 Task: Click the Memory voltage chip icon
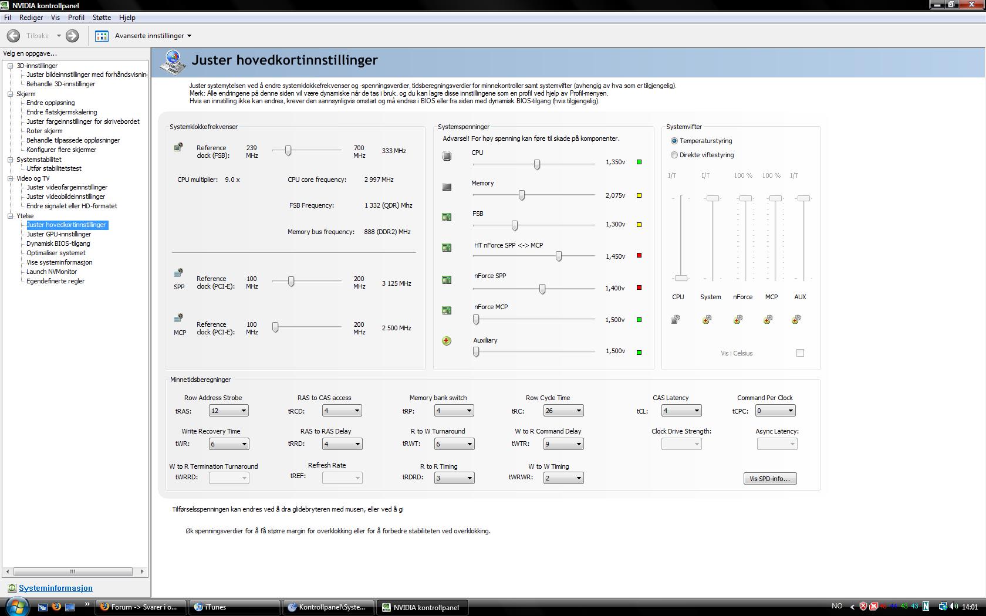coord(447,187)
